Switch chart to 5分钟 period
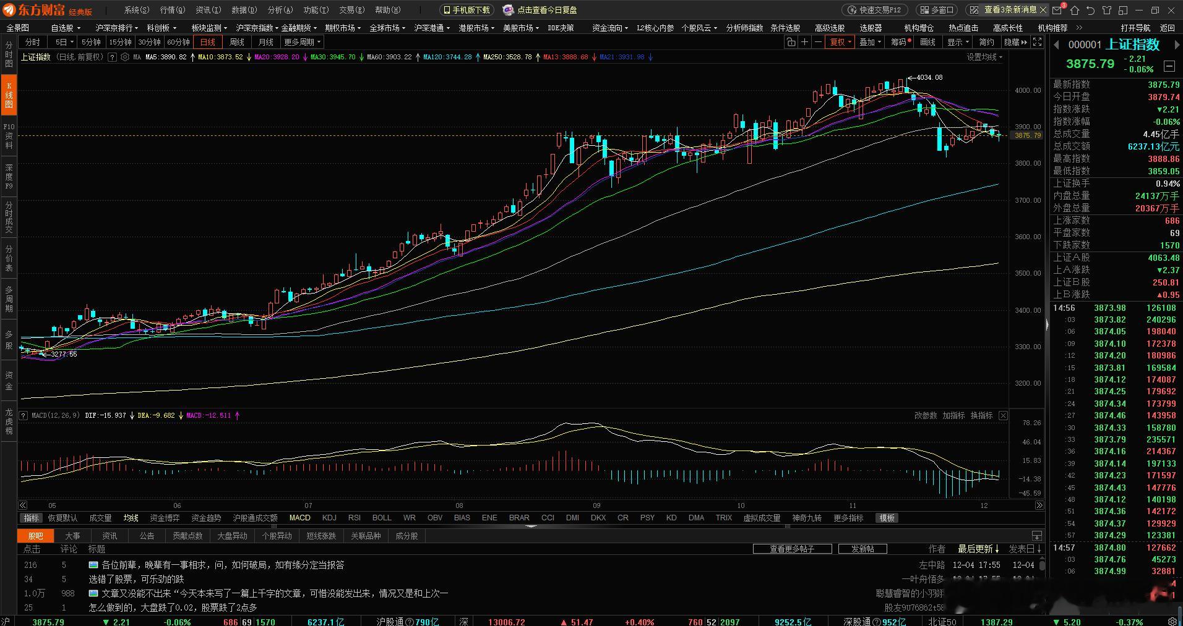 tap(91, 42)
